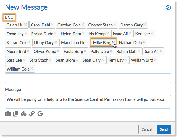The image size is (178, 138).
Task: Remove Iris Kemp from recipients
Action: point(108,33)
